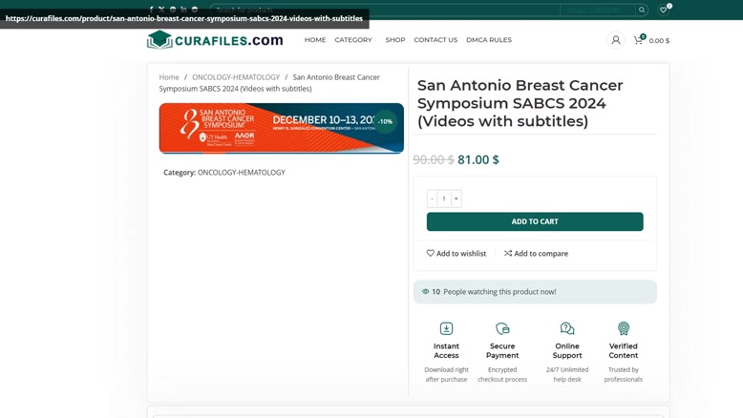Click the quantity input field
743x418 pixels.
click(x=444, y=199)
